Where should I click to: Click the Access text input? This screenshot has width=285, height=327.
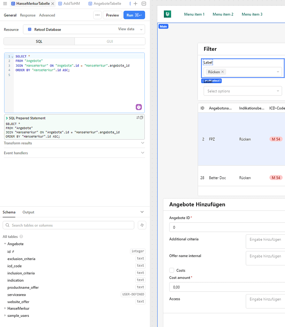(x=266, y=301)
